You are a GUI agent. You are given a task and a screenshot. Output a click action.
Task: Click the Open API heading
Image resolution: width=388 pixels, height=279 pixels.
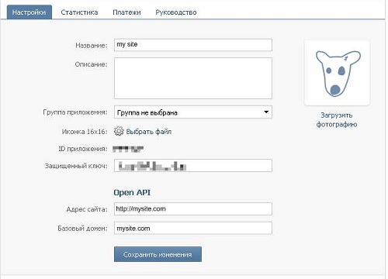[132, 192]
